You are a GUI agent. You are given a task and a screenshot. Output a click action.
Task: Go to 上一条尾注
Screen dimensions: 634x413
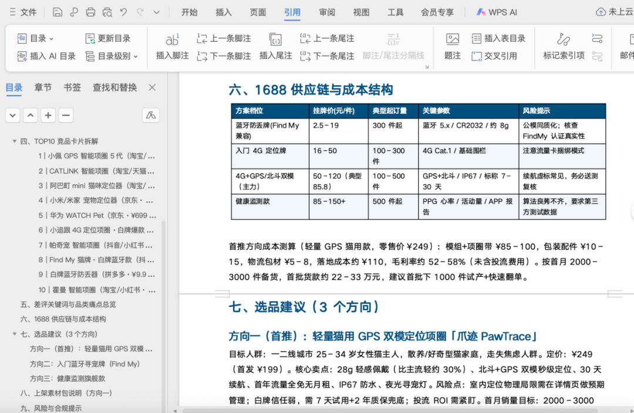tap(327, 38)
